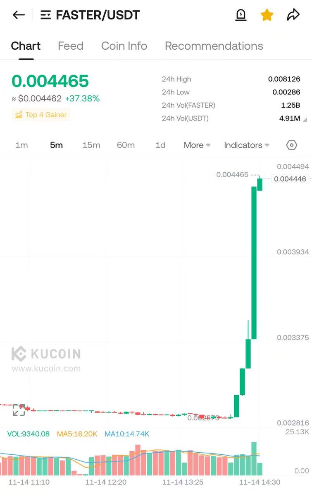Image resolution: width=312 pixels, height=497 pixels.
Task: Tap the tallest green candlestick
Action: pos(254,263)
